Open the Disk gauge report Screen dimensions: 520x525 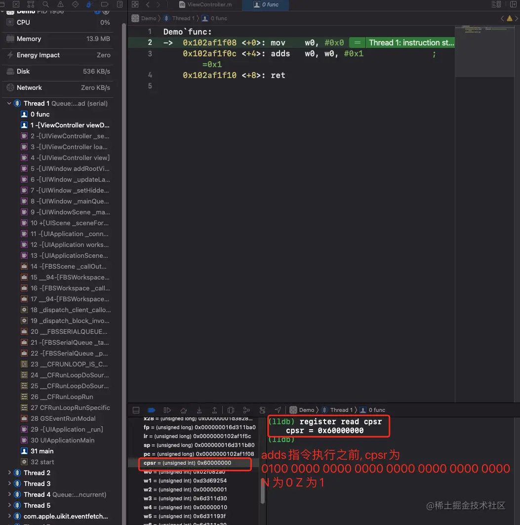[x=58, y=71]
